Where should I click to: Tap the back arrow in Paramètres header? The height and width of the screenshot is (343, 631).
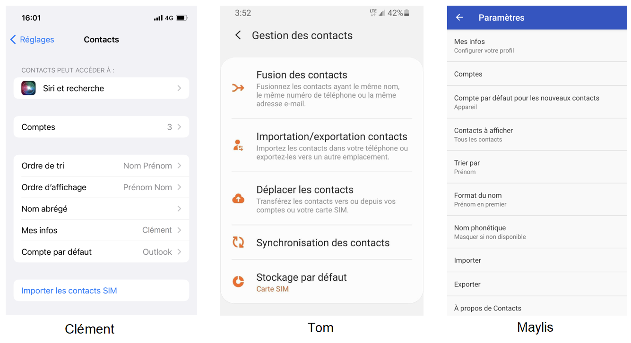pos(459,17)
